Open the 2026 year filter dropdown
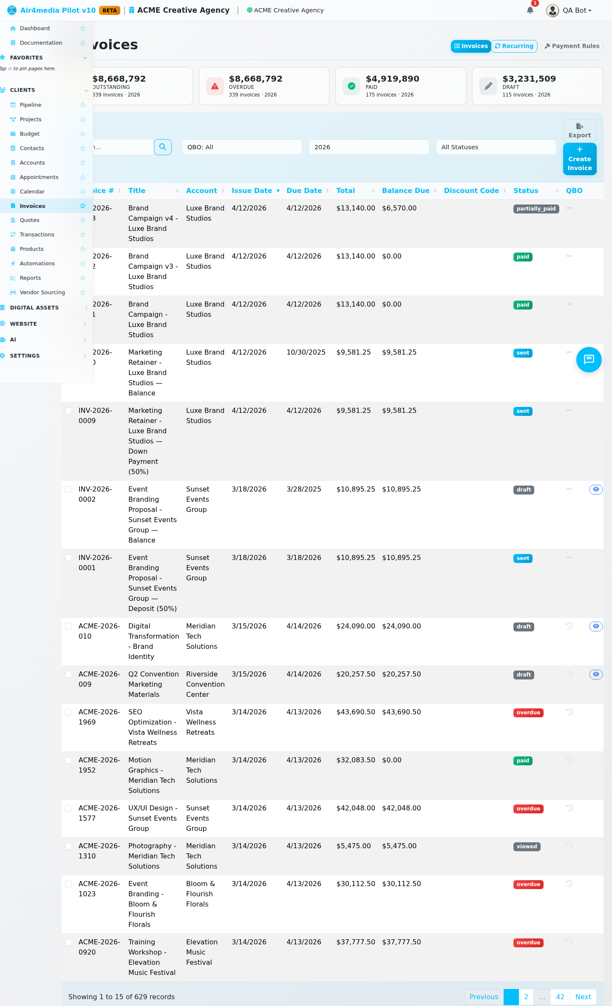Viewport: 612px width, 1006px height. [x=369, y=147]
